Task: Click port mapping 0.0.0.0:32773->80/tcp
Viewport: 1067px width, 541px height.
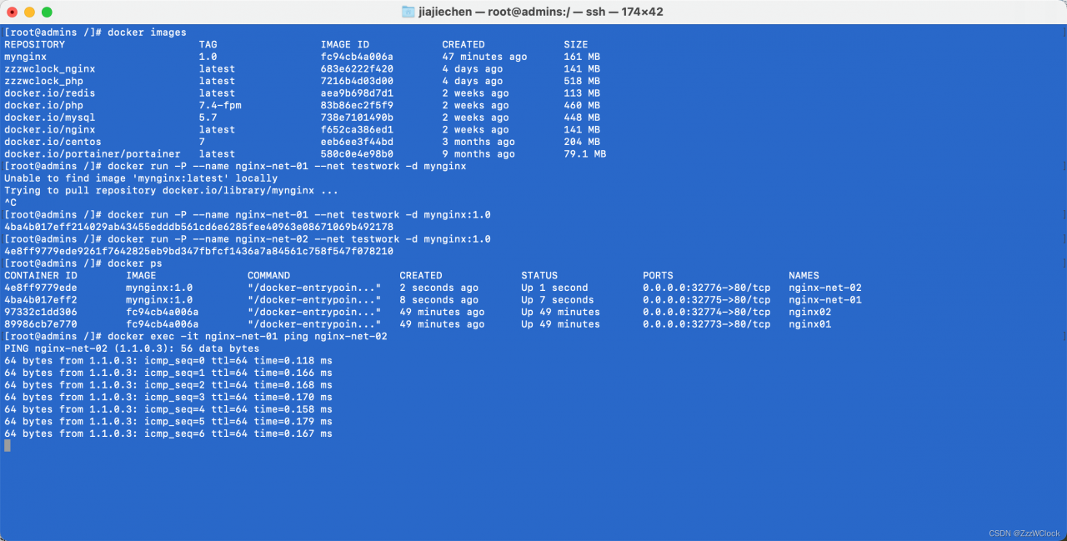Action: 707,324
